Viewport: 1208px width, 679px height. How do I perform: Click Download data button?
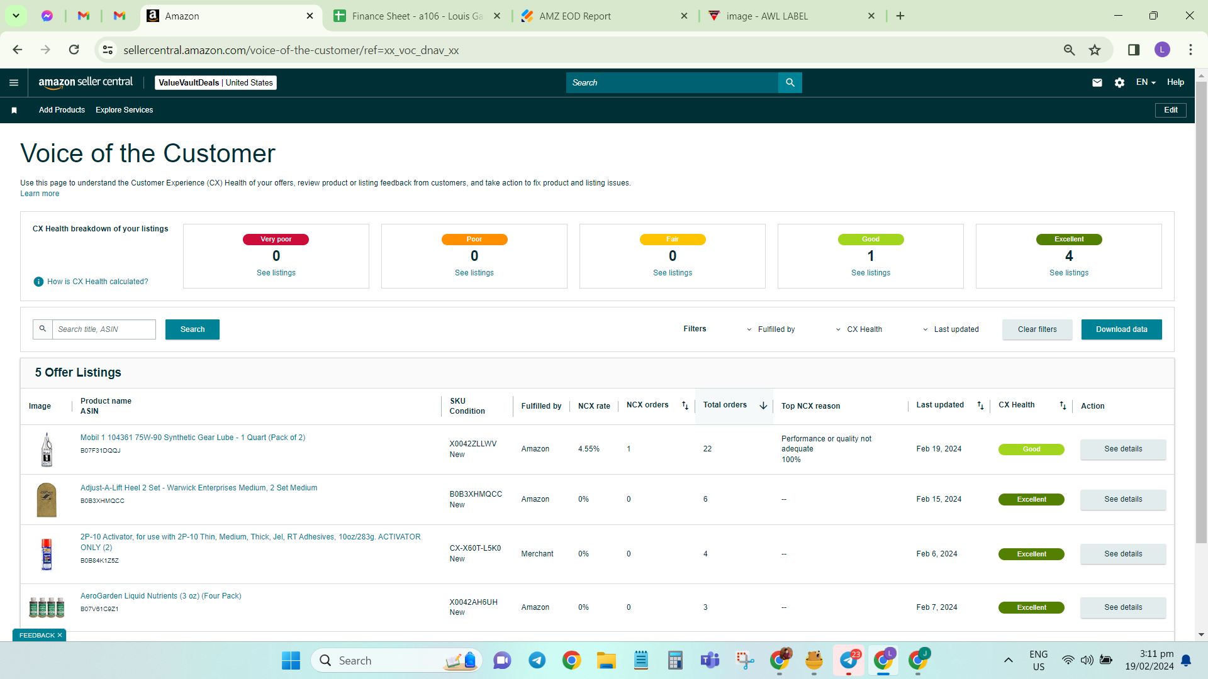pos(1121,329)
